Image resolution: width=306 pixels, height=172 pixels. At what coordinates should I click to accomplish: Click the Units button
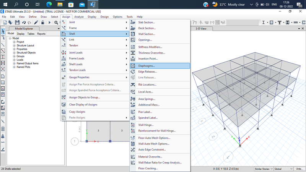pyautogui.click(x=299, y=169)
